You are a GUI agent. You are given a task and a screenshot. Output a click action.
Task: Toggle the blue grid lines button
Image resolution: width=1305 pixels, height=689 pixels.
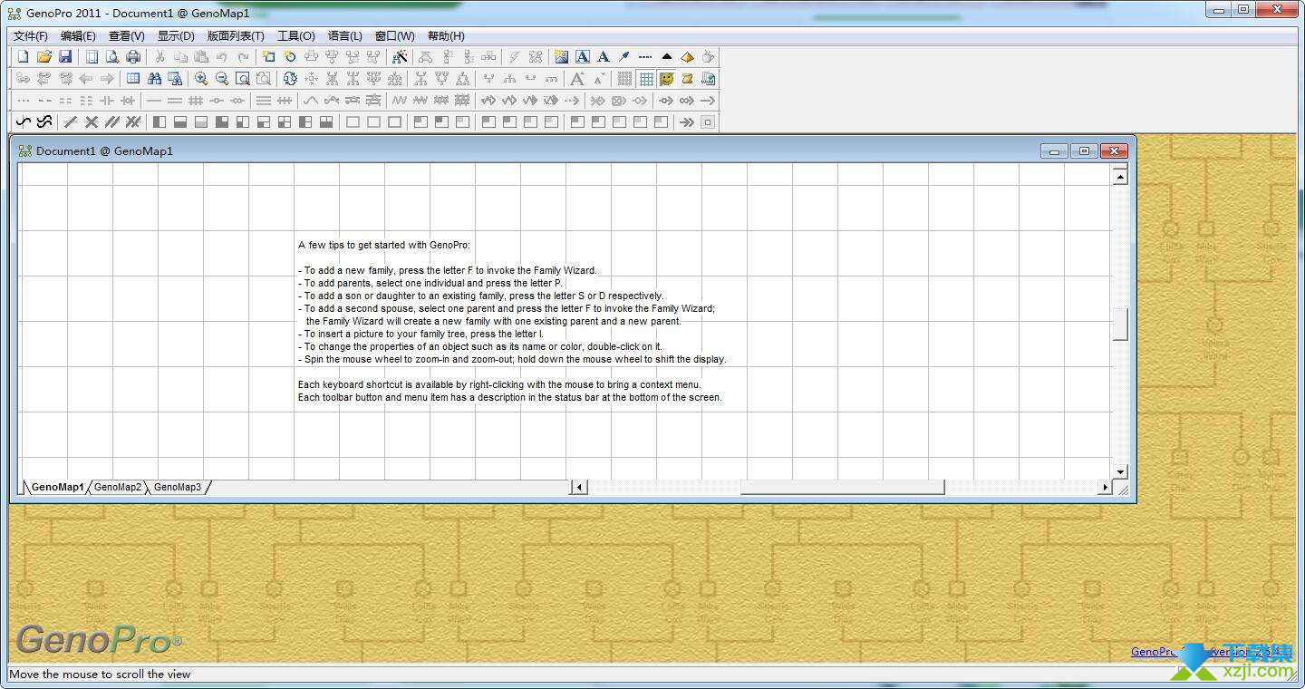[x=645, y=79]
